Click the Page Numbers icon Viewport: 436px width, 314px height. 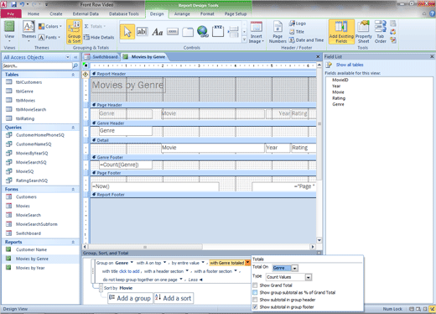(x=278, y=32)
